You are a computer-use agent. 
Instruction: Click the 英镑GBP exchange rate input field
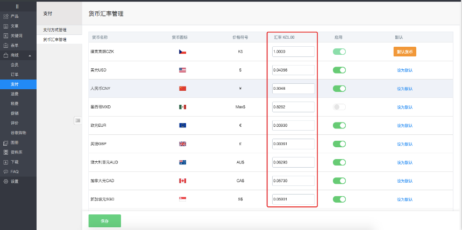[x=293, y=144]
